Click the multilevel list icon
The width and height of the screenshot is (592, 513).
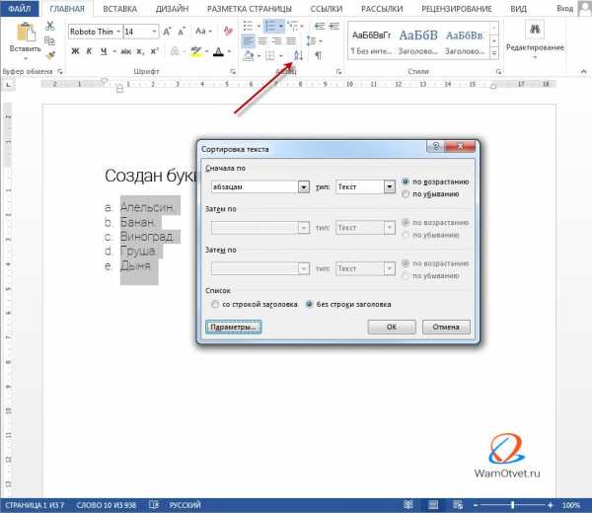pos(293,26)
